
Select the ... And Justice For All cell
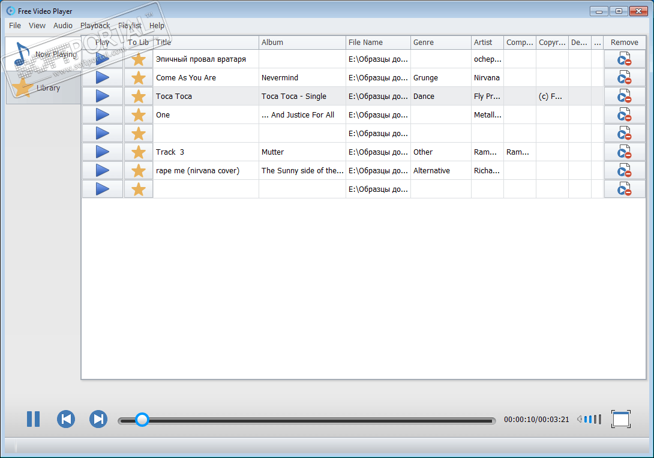point(302,115)
